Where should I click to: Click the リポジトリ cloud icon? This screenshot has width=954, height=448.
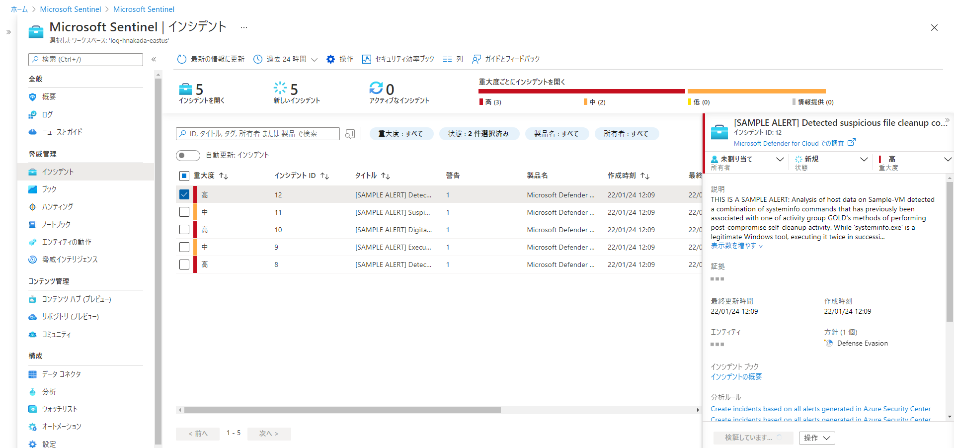pos(33,317)
